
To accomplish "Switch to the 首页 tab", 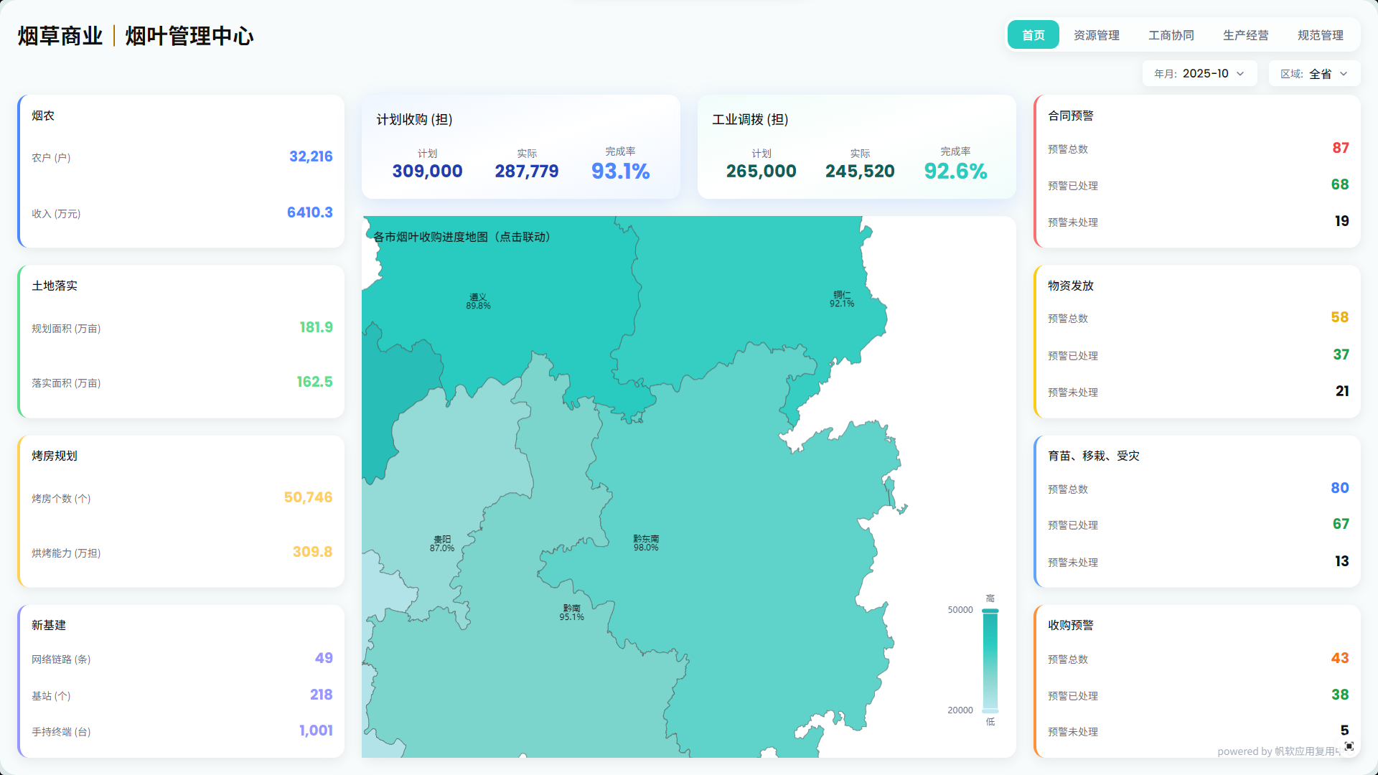I will (x=1033, y=35).
